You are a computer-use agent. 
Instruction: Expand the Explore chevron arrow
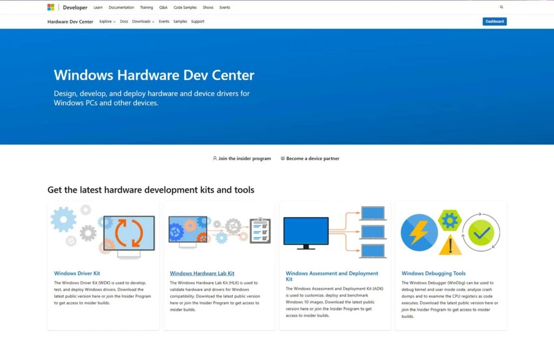coord(113,22)
